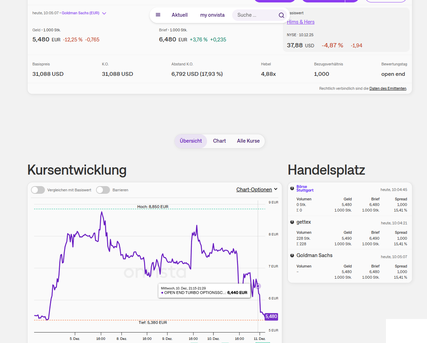Click the Handelsplatz heading
The image size is (427, 343).
(x=326, y=170)
